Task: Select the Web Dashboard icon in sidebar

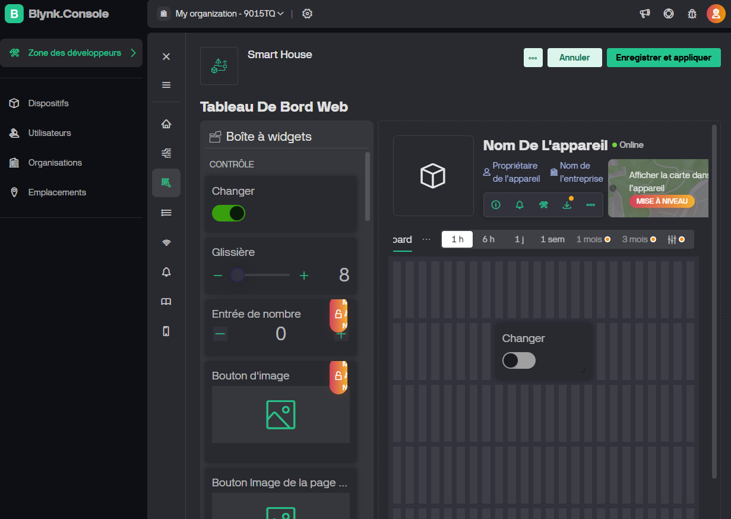Action: point(166,183)
